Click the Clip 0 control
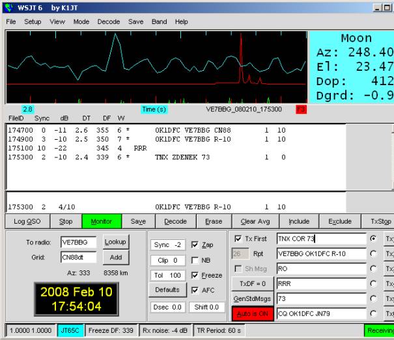 [x=167, y=260]
